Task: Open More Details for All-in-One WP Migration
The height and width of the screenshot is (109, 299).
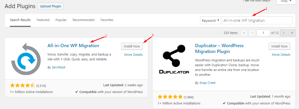Action: coord(134,55)
